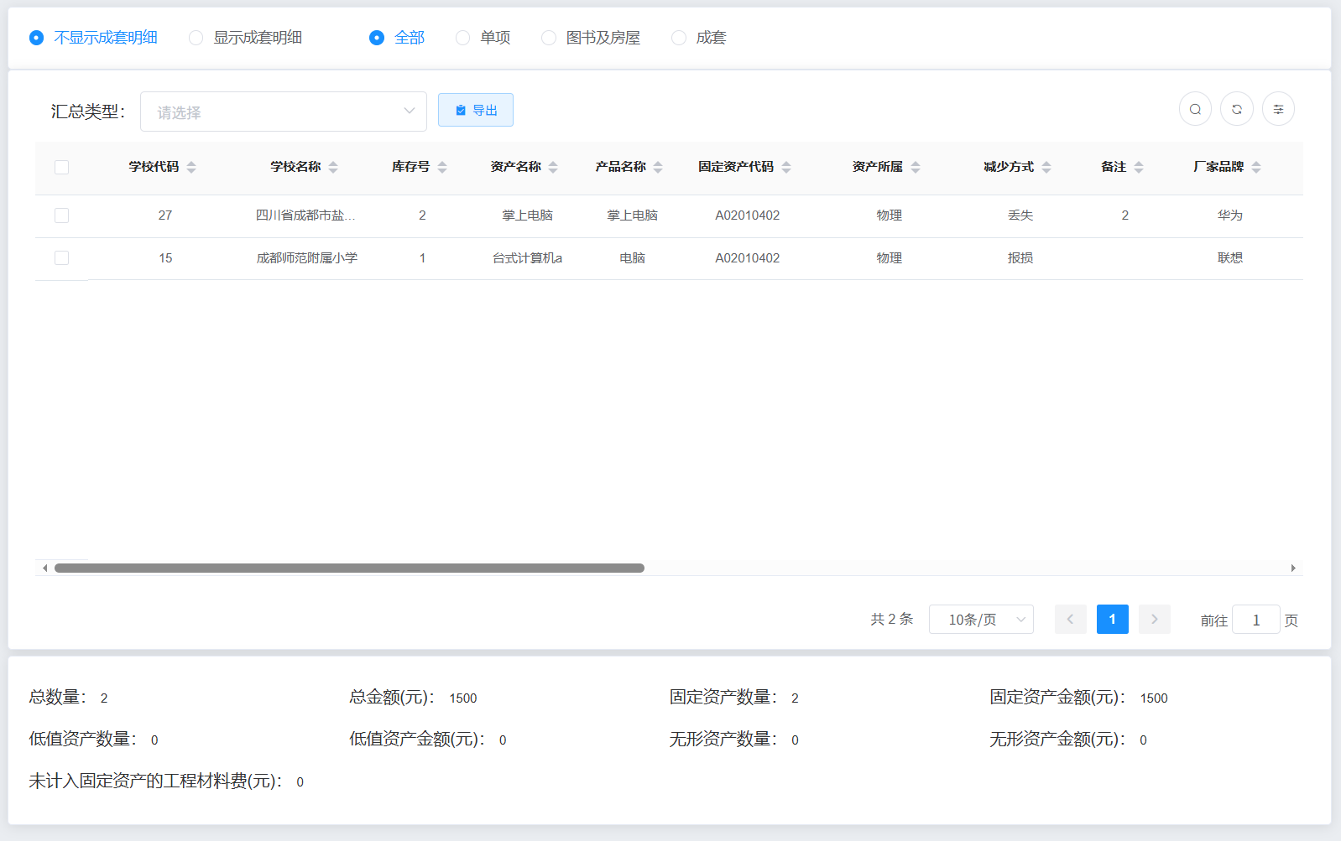Open the 汇总类型 dropdown
The width and height of the screenshot is (1341, 841).
pyautogui.click(x=283, y=112)
